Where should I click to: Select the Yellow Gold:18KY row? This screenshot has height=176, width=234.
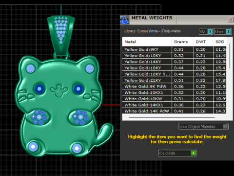174,68
